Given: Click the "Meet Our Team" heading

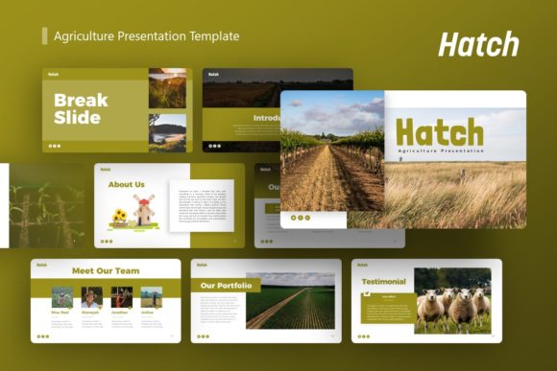Looking at the screenshot, I should (x=106, y=271).
